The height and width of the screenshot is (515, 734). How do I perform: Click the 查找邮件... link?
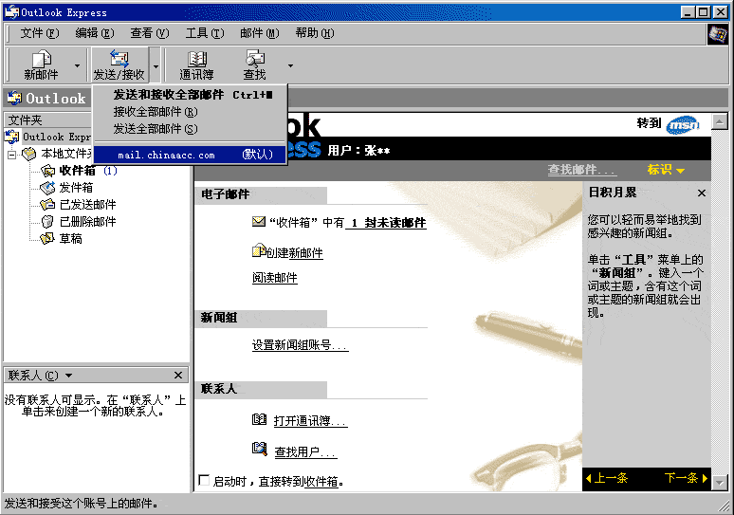582,170
